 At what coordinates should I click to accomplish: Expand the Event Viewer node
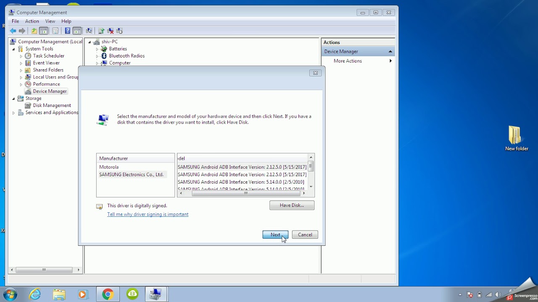click(x=21, y=63)
